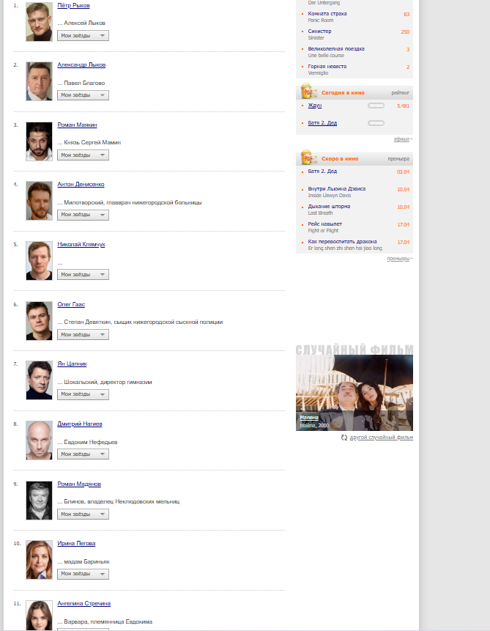Expand 'Мои звёзды' dropdown for Александр Лыков
The image size is (490, 631).
pyautogui.click(x=83, y=95)
